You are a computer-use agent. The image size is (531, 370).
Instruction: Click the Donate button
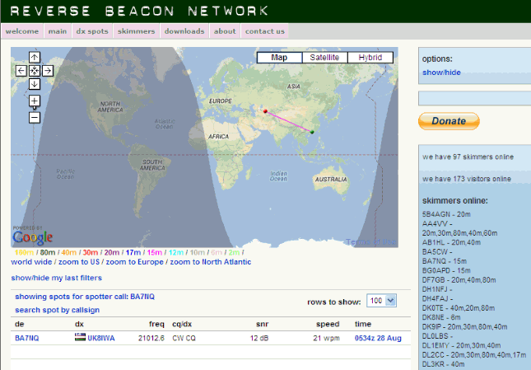(449, 121)
